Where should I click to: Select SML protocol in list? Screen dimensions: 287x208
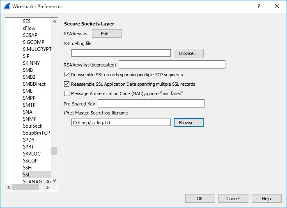28,91
